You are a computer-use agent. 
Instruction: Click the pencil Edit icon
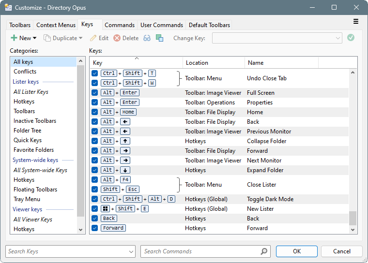(x=93, y=38)
